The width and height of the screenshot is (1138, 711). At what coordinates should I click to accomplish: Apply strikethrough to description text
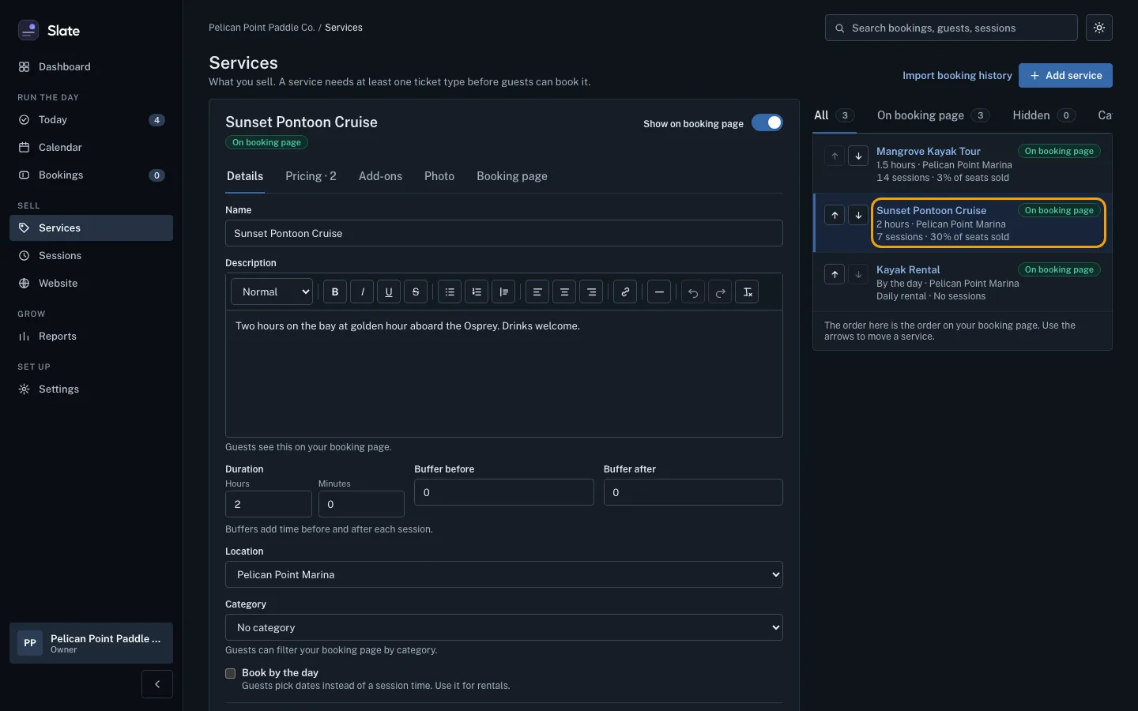[x=416, y=292]
